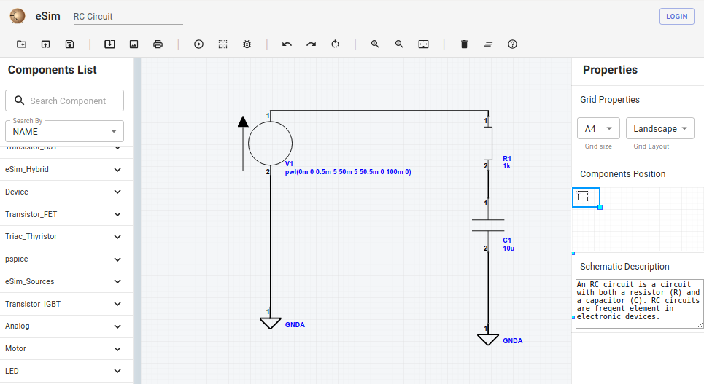Select the ground symbol under V1

[270, 323]
